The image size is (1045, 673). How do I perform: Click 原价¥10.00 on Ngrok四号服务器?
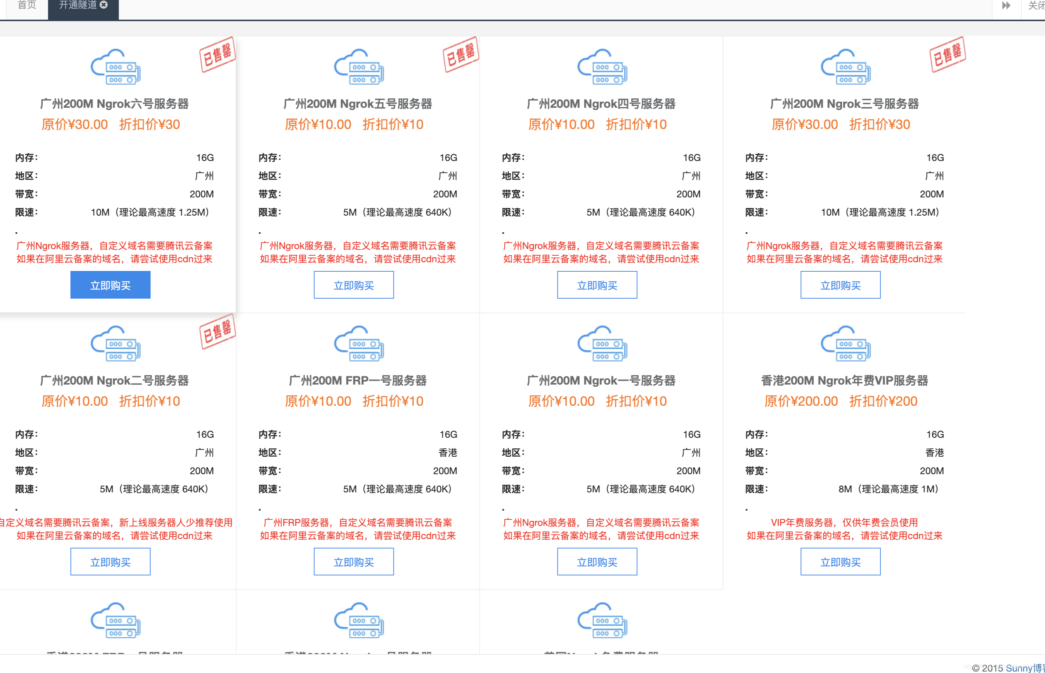coord(561,124)
